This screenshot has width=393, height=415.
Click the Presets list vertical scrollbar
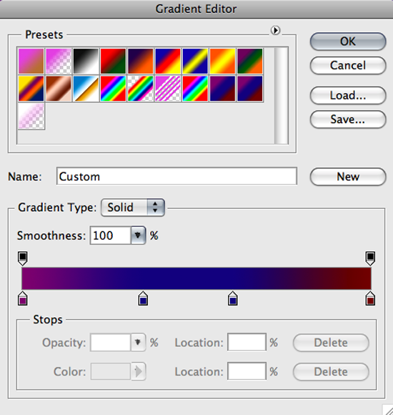[281, 96]
